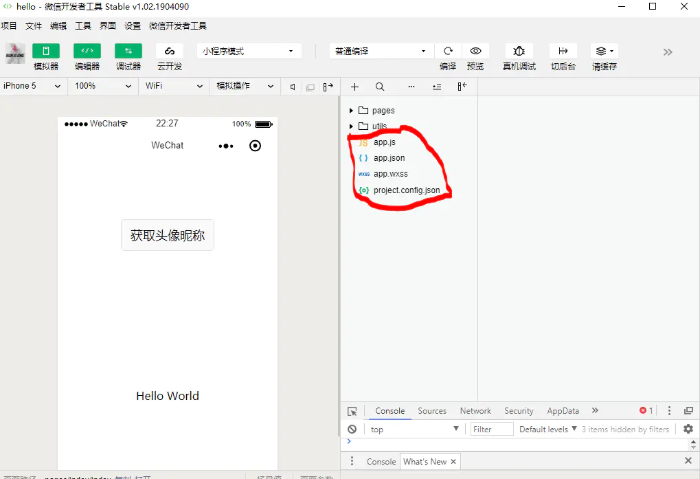
Task: Switch to the AppData tab
Action: (x=563, y=411)
